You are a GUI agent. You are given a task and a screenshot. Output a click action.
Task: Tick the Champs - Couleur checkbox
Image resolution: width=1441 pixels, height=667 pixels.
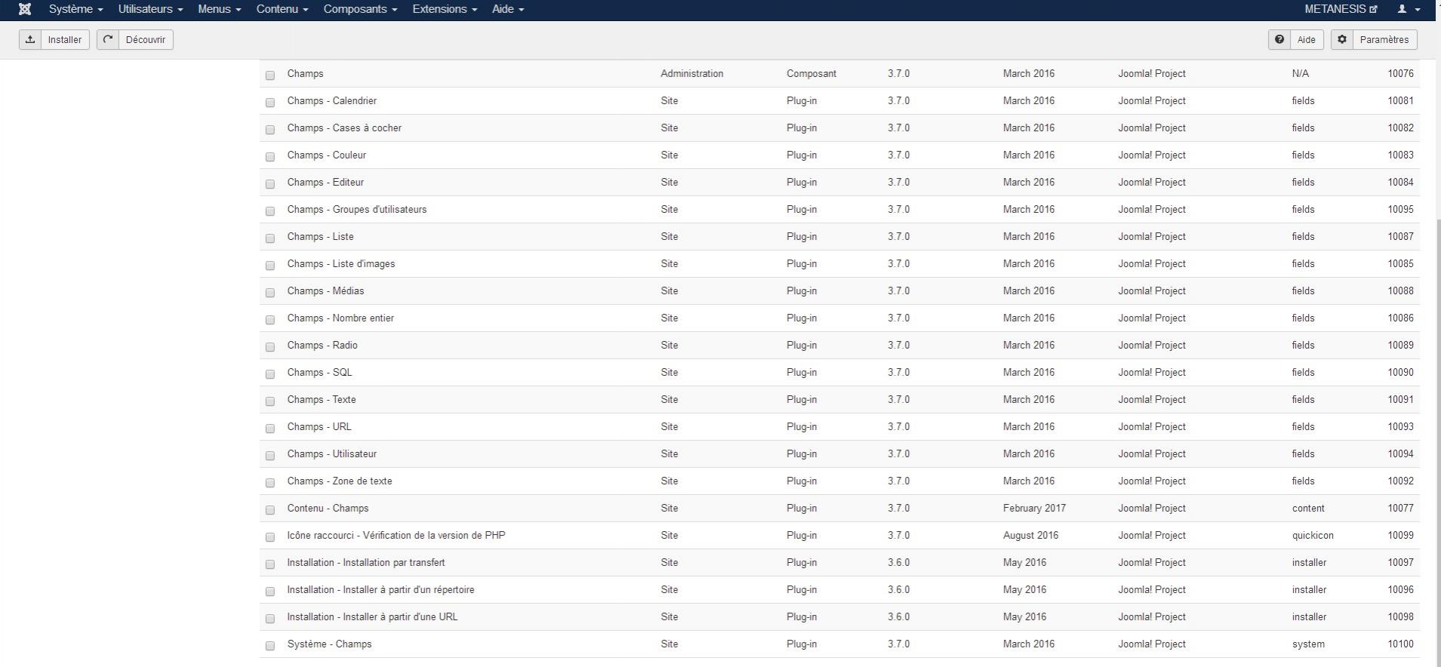(x=270, y=156)
